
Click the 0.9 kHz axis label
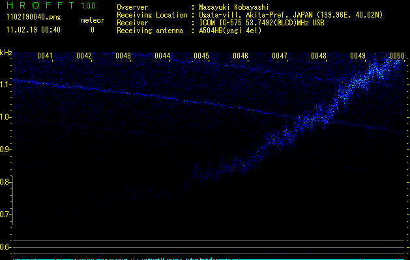point(5,149)
